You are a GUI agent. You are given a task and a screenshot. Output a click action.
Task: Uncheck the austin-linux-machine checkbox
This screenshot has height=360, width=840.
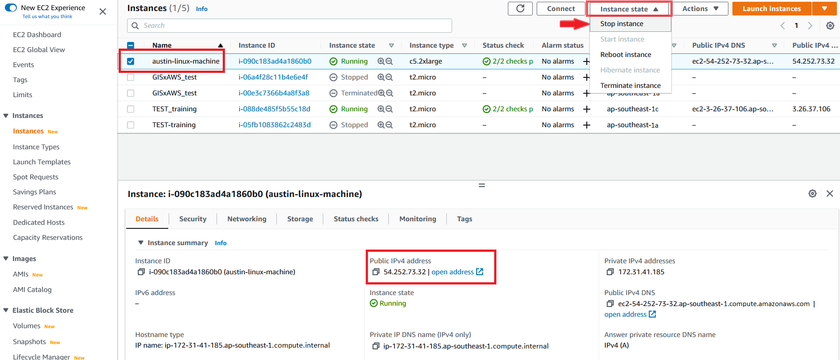[131, 61]
